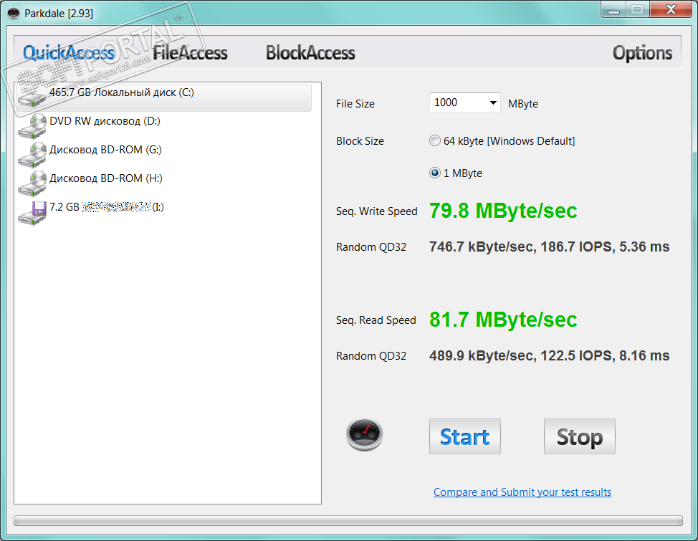Click the File Size label

point(355,104)
